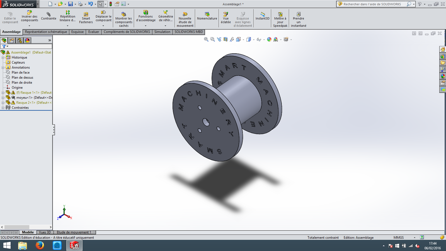This screenshot has width=446, height=251.
Task: Click Insérer des composants tool
Action: coord(30,16)
